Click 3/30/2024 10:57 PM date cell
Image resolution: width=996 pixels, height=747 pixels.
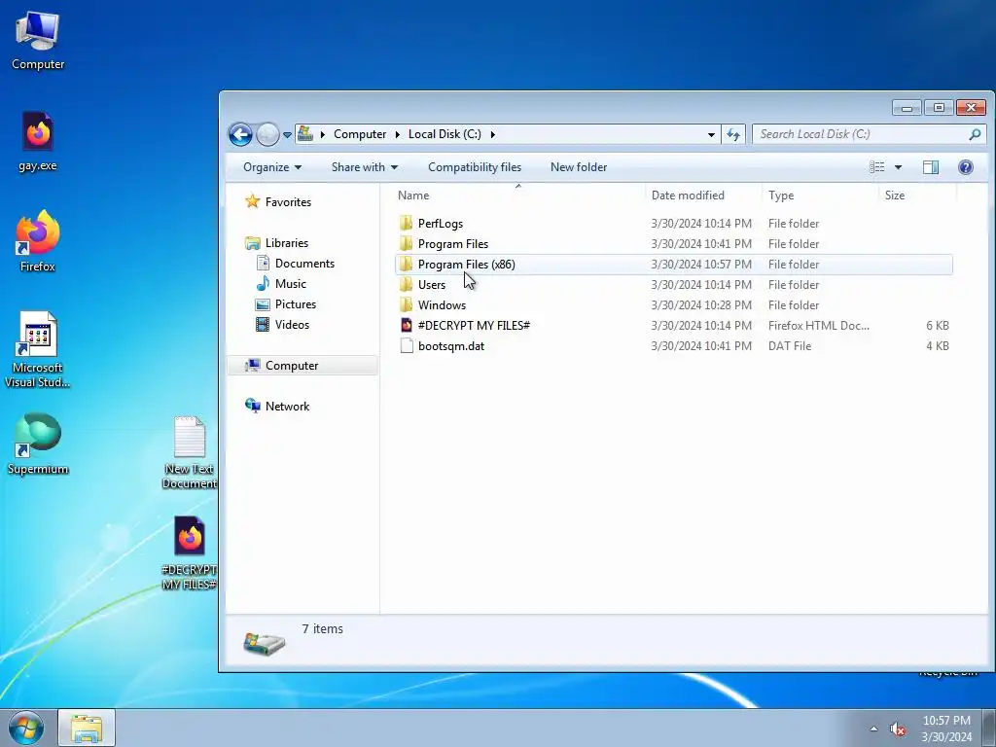pos(701,265)
